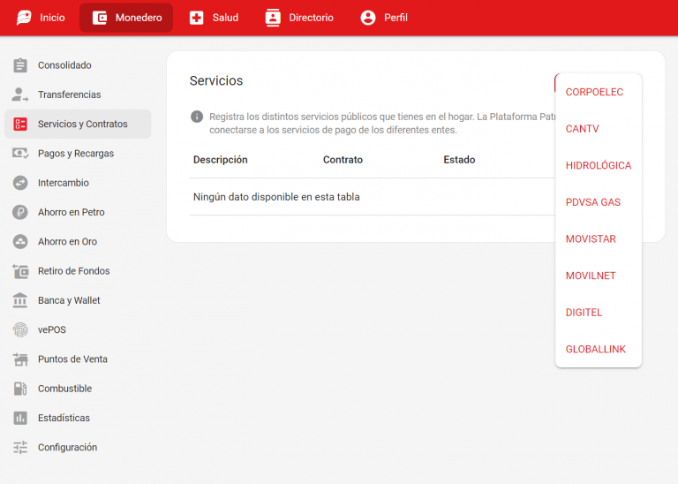Viewport: 678px width, 484px height.
Task: Click the Combustible gas pump icon
Action: (x=20, y=389)
